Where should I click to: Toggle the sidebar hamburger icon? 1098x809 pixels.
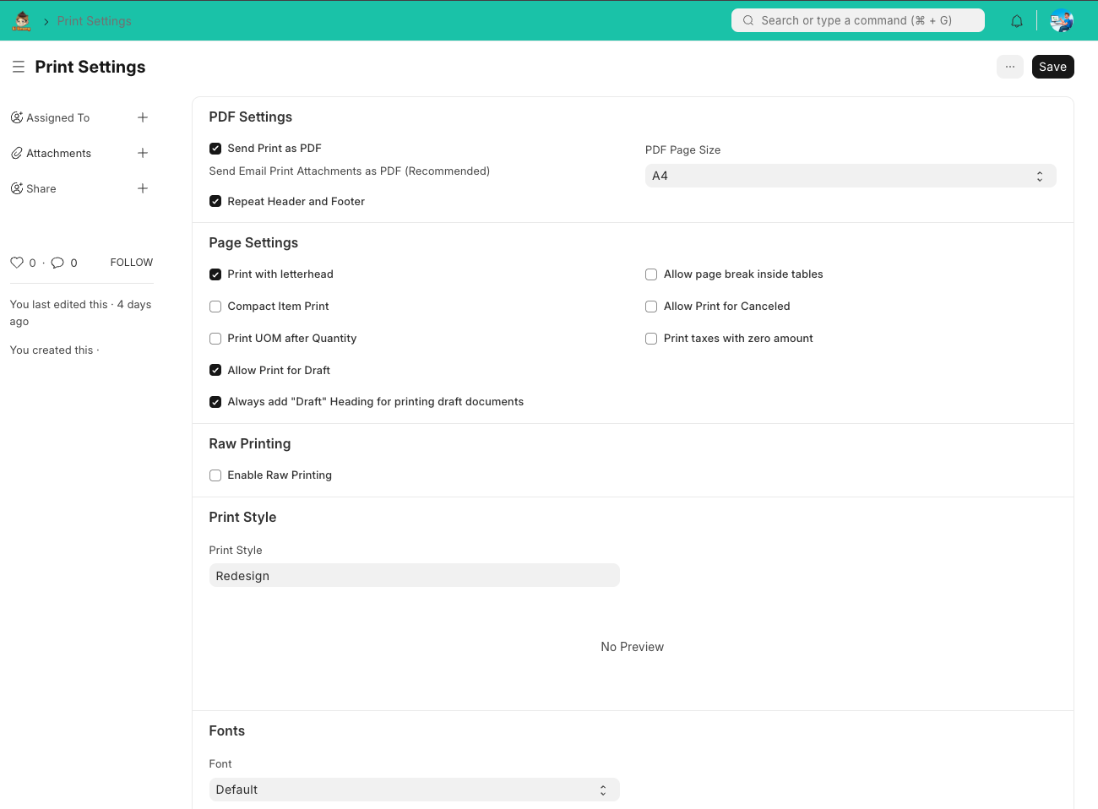(x=19, y=67)
